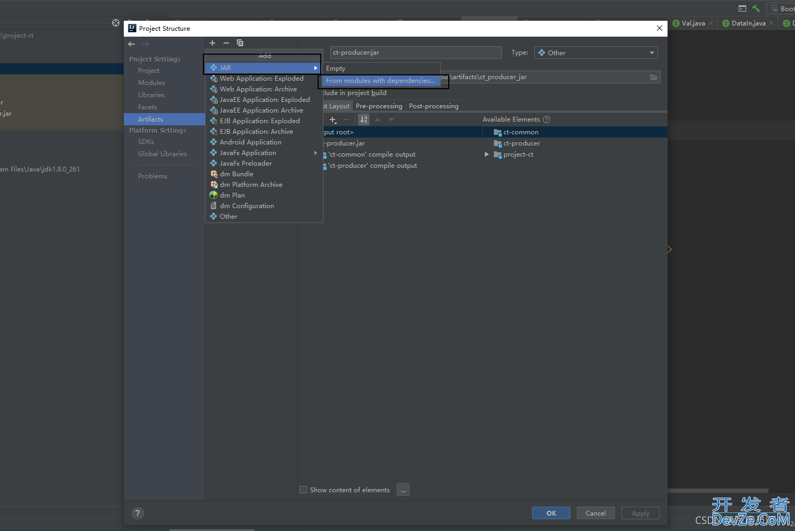Viewport: 795px width, 531px height.
Task: Click the Apply button
Action: [x=640, y=513]
